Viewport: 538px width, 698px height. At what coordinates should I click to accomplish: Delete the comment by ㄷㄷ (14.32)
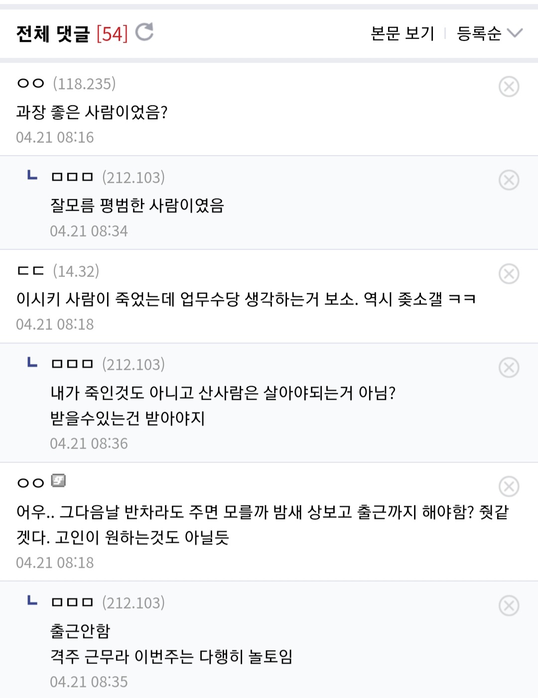[x=509, y=274]
